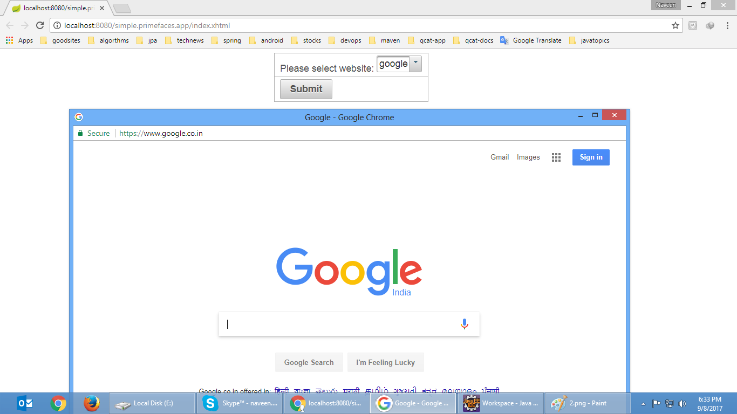Screen dimensions: 737x414
Task: Open the qcat-app bookmark folder
Action: [426, 40]
